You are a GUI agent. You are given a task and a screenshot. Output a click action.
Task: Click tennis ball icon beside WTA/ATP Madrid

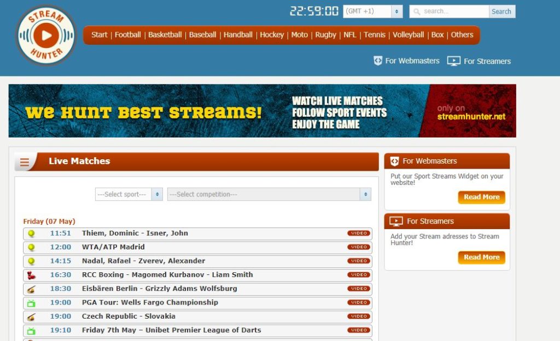click(31, 247)
